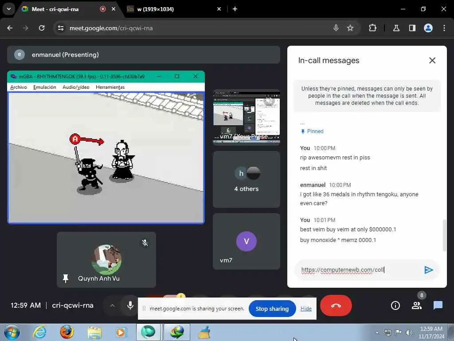Toggle the microphone in Meet controls
454x341 pixels.
click(130, 305)
